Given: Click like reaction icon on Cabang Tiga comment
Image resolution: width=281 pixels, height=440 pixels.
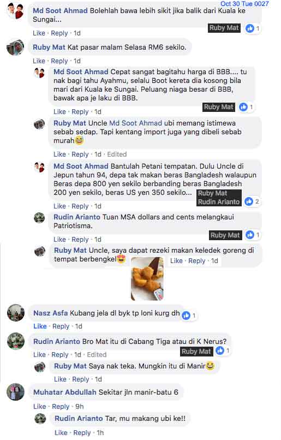Looking at the screenshot, I should pos(220,350).
